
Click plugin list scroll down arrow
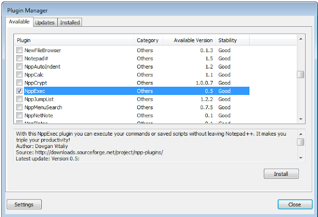pos(301,119)
